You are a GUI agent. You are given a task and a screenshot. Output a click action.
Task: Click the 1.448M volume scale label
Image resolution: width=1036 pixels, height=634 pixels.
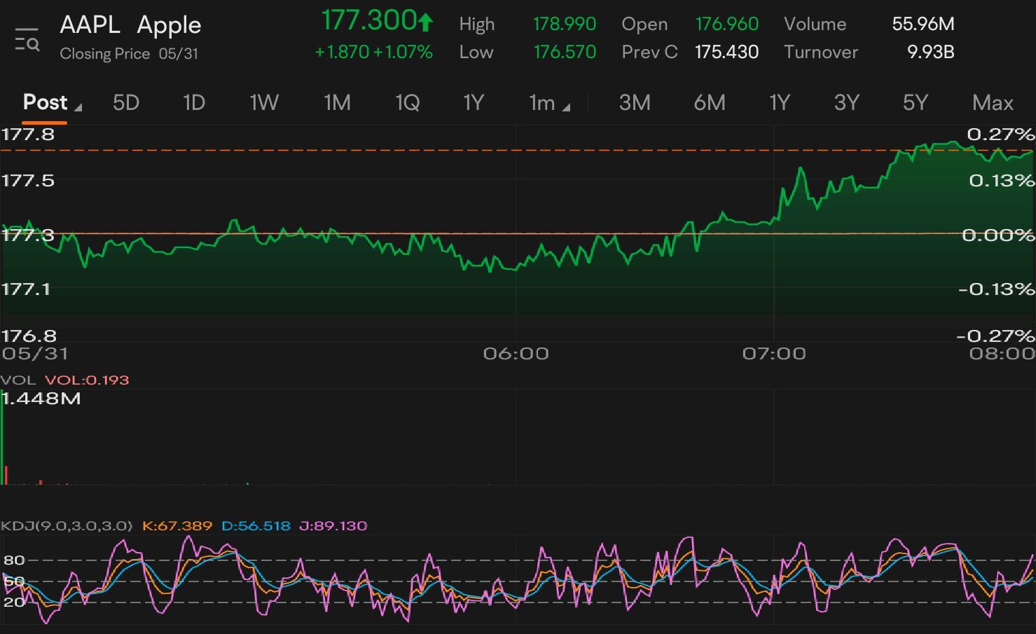[41, 399]
